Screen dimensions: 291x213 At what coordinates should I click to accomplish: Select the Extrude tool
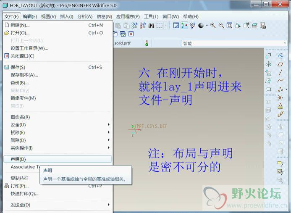pyautogui.click(x=268, y=56)
